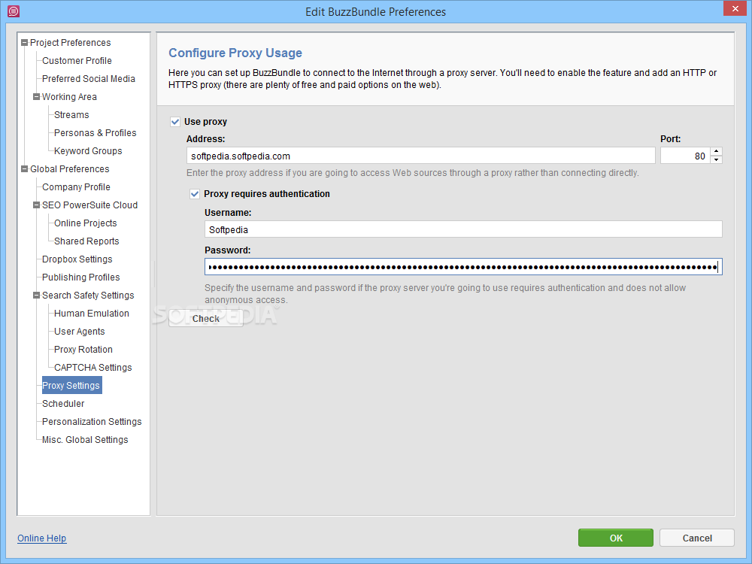Click the Port number field
This screenshot has width=752, height=564.
[685, 156]
